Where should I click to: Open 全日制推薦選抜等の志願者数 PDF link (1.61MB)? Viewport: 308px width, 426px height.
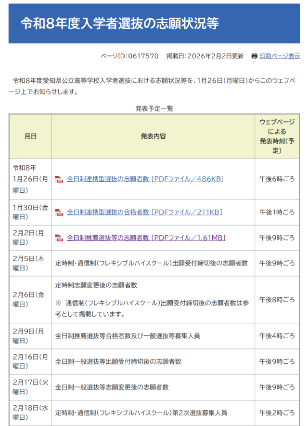point(146,238)
